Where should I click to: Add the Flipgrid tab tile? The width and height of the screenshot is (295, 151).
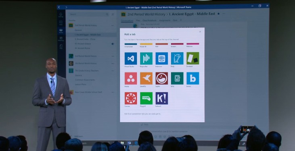click(146, 98)
